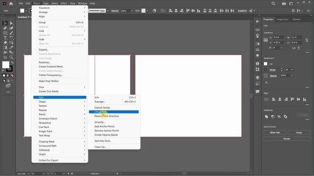Click the Transform link in control bar

pyautogui.click(x=242, y=11)
